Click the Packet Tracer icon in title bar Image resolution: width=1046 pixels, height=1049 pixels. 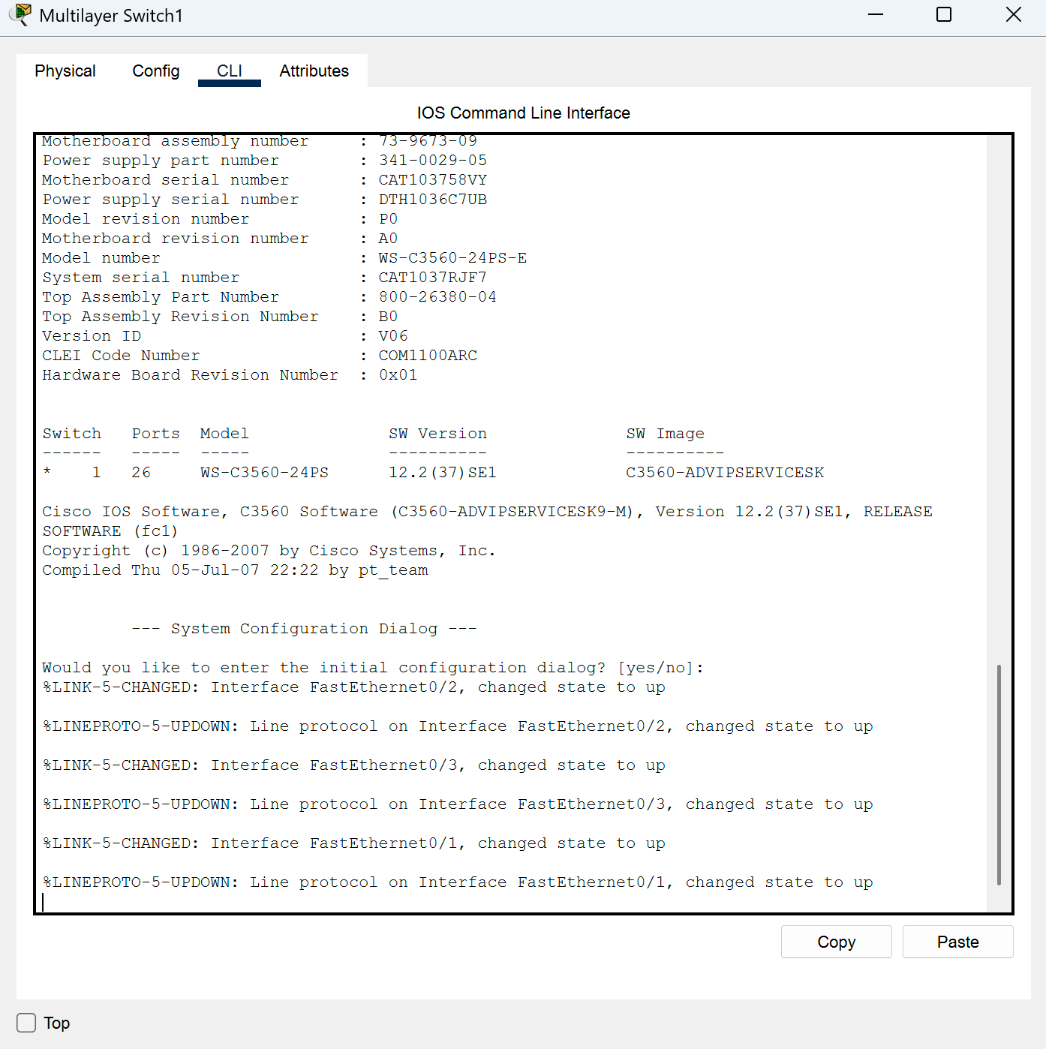pyautogui.click(x=20, y=14)
